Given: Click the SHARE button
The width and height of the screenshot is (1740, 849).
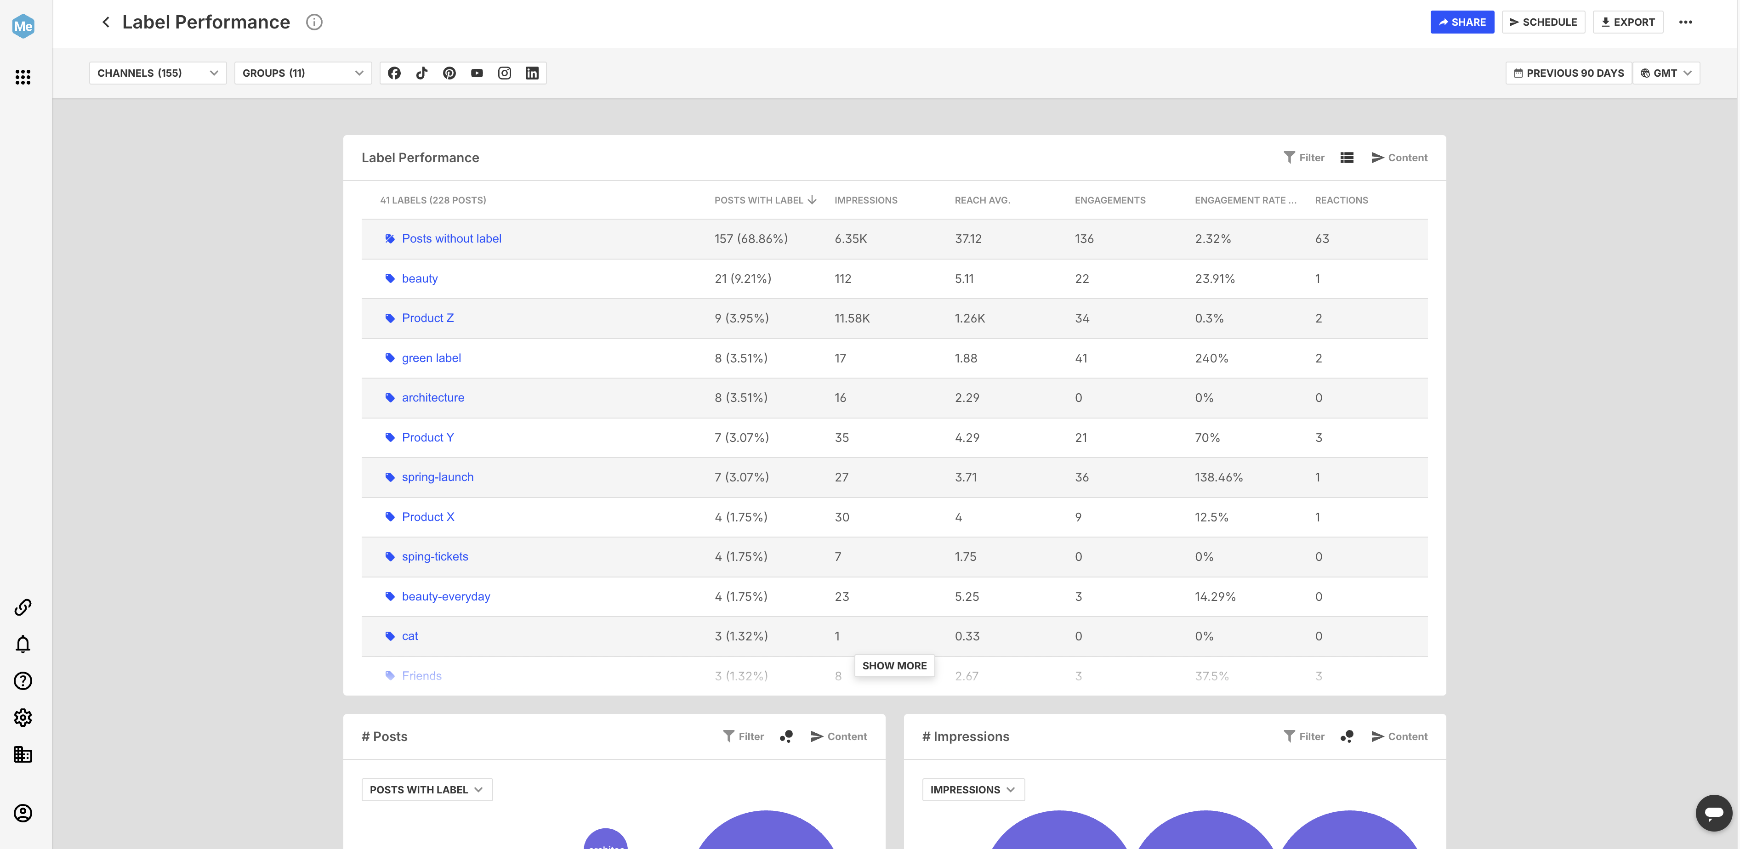Looking at the screenshot, I should [1462, 23].
